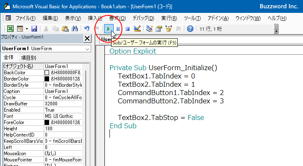The width and height of the screenshot is (303, 166).
Task: Click the Copy icon in toolbar
Action: pos(56,29)
